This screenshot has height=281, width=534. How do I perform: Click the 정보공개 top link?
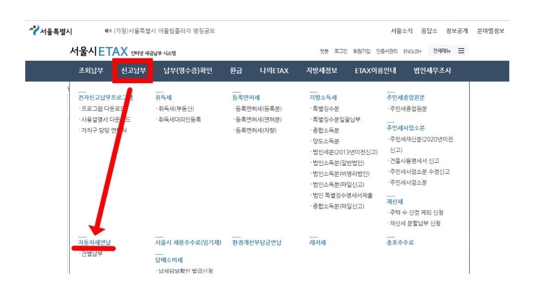point(457,31)
